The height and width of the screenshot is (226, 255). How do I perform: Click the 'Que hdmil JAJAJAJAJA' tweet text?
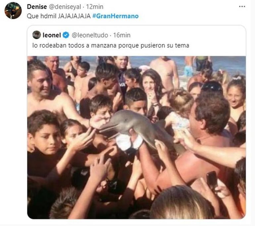tap(59, 16)
